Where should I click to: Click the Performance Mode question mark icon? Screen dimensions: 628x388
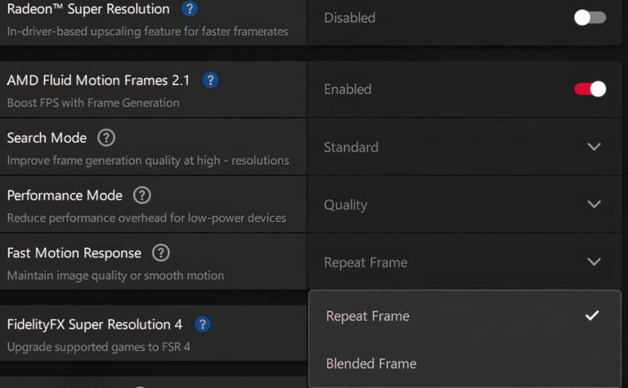click(142, 195)
